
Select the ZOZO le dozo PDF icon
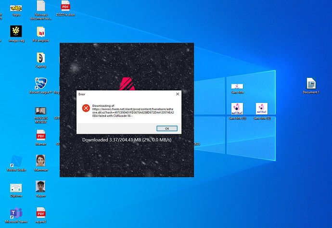(65, 6)
